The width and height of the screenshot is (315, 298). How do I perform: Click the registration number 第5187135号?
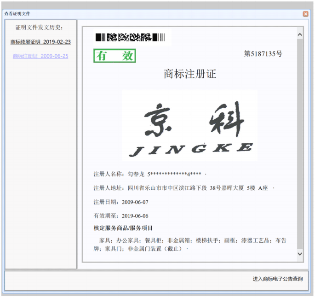(x=263, y=54)
